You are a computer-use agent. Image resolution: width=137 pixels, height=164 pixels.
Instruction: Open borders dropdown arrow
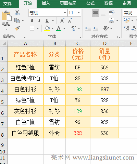(x=38, y=28)
